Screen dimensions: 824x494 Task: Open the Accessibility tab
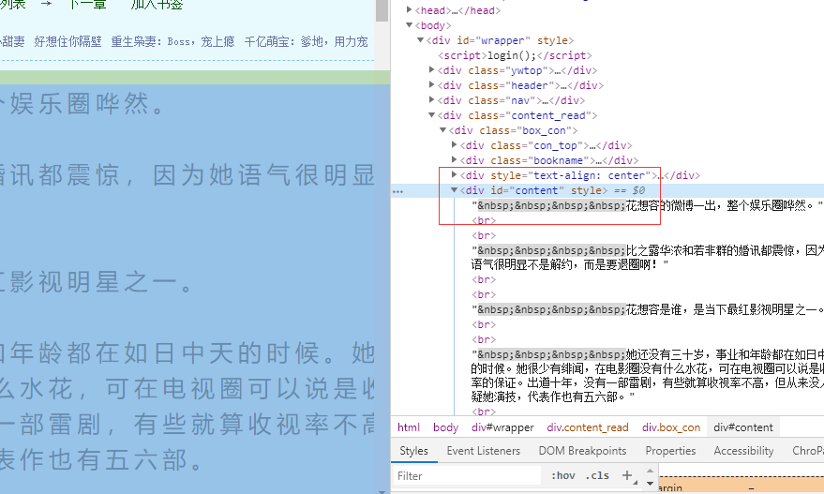click(x=743, y=451)
